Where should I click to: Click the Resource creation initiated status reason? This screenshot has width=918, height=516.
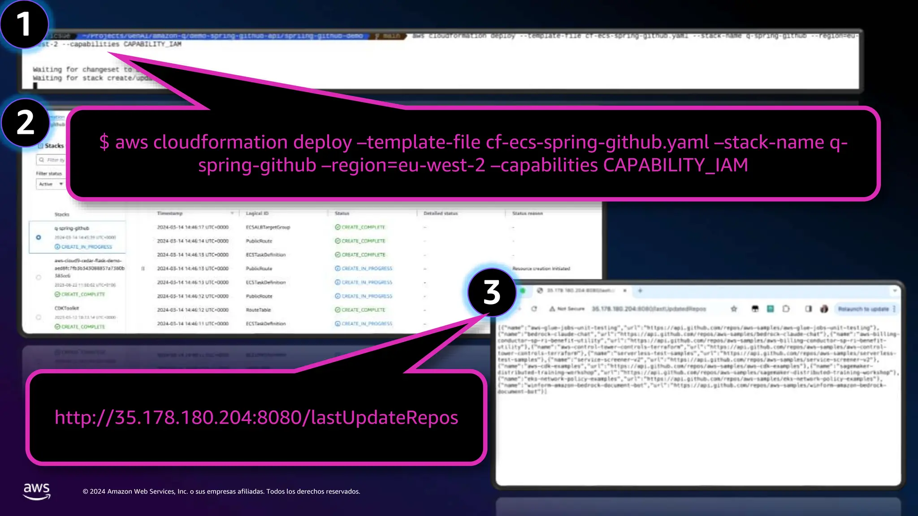click(541, 268)
